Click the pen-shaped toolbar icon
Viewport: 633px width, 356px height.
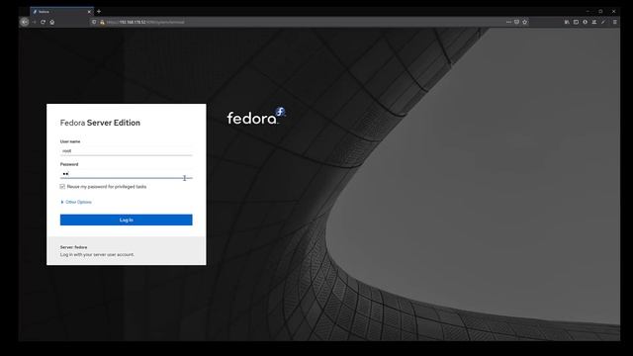coord(603,22)
